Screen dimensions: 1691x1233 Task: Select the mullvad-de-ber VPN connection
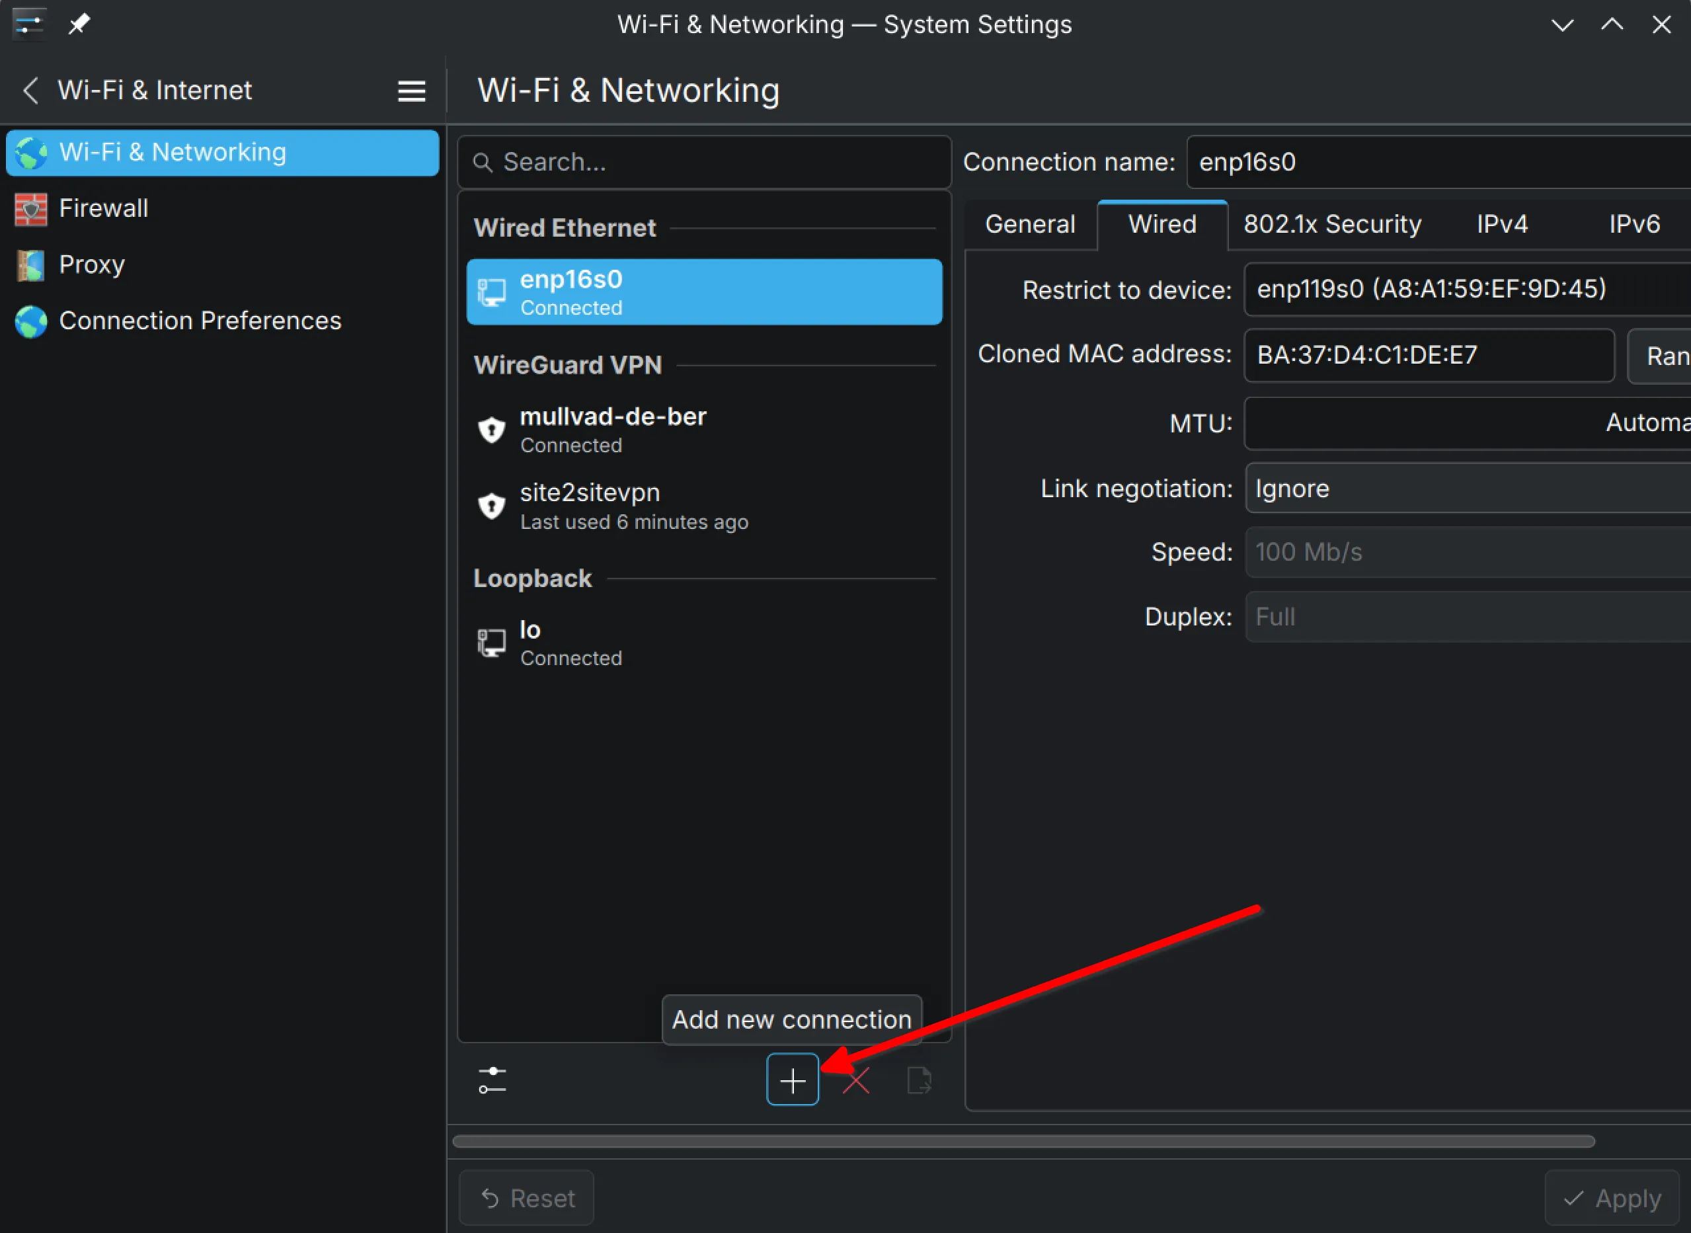(704, 430)
